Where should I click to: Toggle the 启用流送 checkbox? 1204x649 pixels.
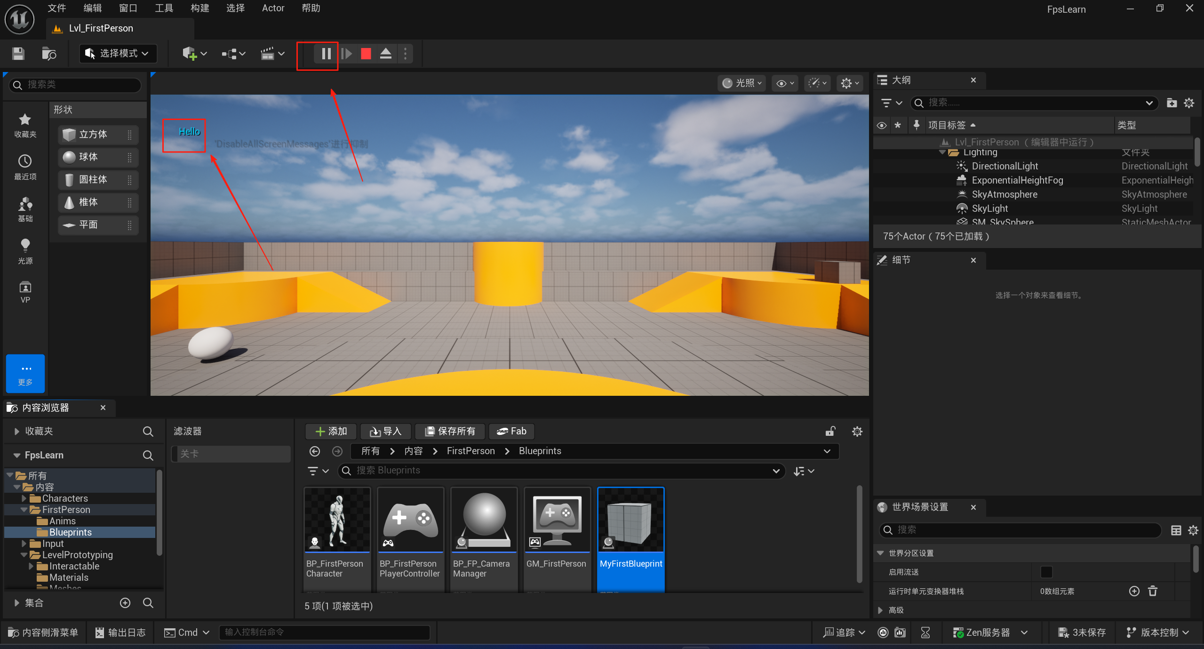pos(1046,572)
